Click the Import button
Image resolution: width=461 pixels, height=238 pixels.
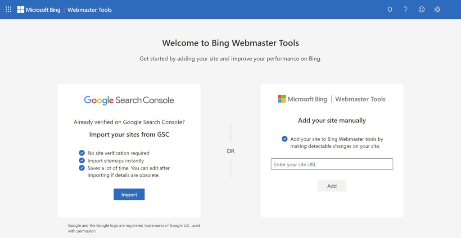(129, 194)
